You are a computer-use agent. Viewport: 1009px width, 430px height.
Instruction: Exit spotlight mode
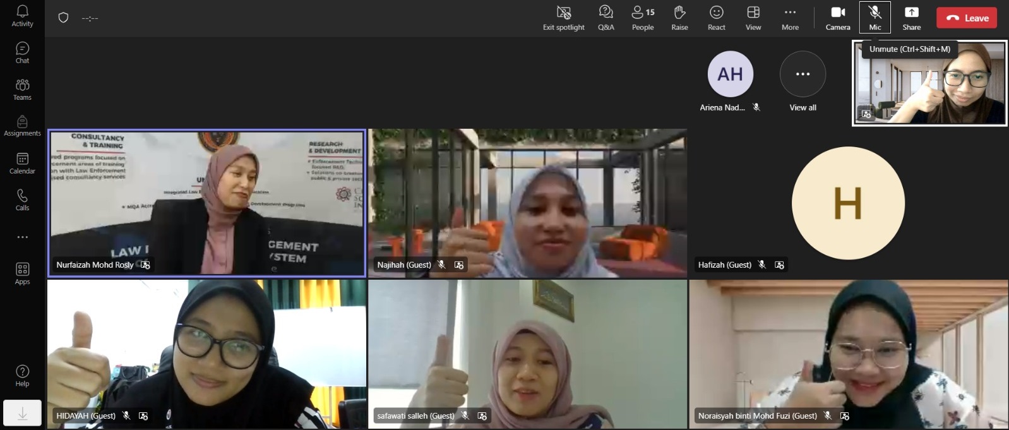point(563,18)
